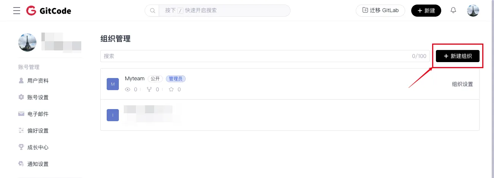This screenshot has height=178, width=494.
Task: Click the Myteam organization avatar icon
Action: (x=113, y=84)
